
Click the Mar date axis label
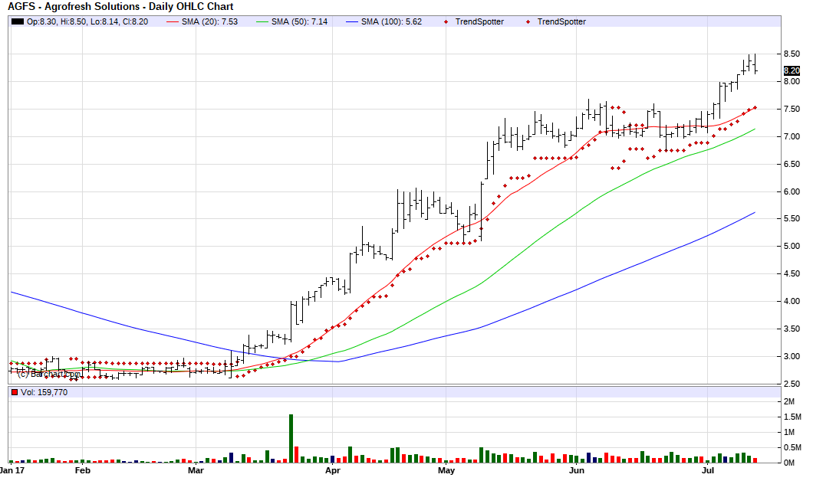(x=196, y=471)
